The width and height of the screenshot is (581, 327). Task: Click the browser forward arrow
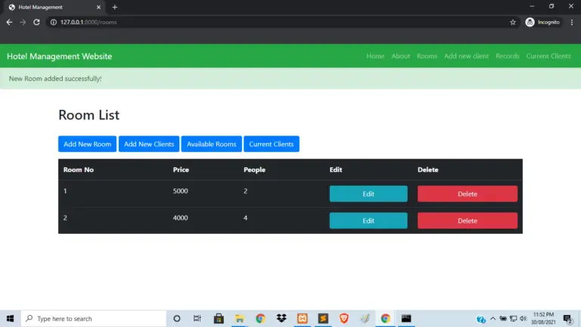point(23,22)
